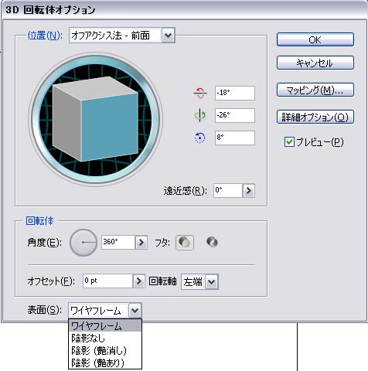Open the 回転軸 左端 dropdown

[x=212, y=281]
